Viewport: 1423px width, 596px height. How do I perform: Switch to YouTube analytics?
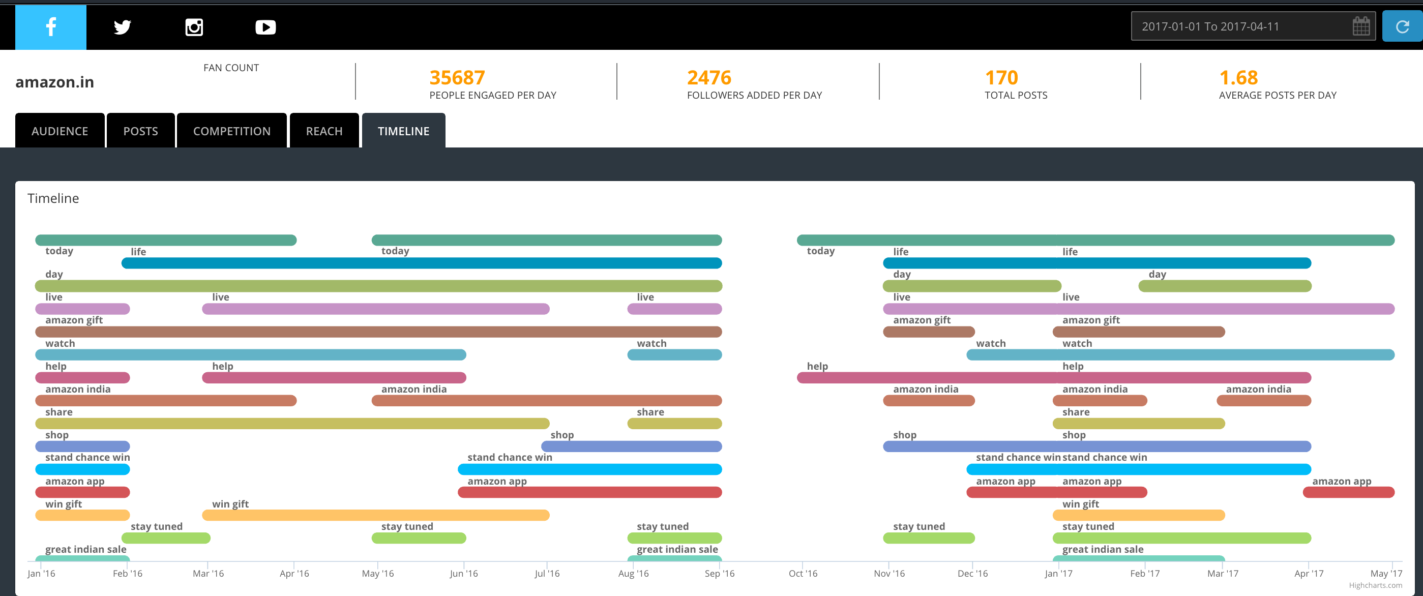(x=265, y=26)
